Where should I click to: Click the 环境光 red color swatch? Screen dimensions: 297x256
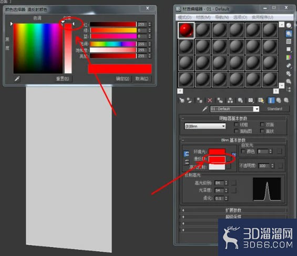pyautogui.click(x=217, y=152)
